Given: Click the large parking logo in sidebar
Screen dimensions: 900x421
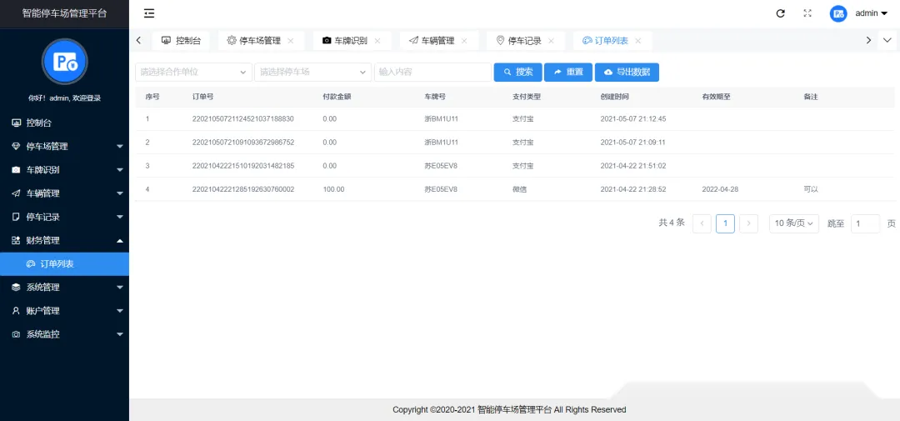Looking at the screenshot, I should click(64, 62).
